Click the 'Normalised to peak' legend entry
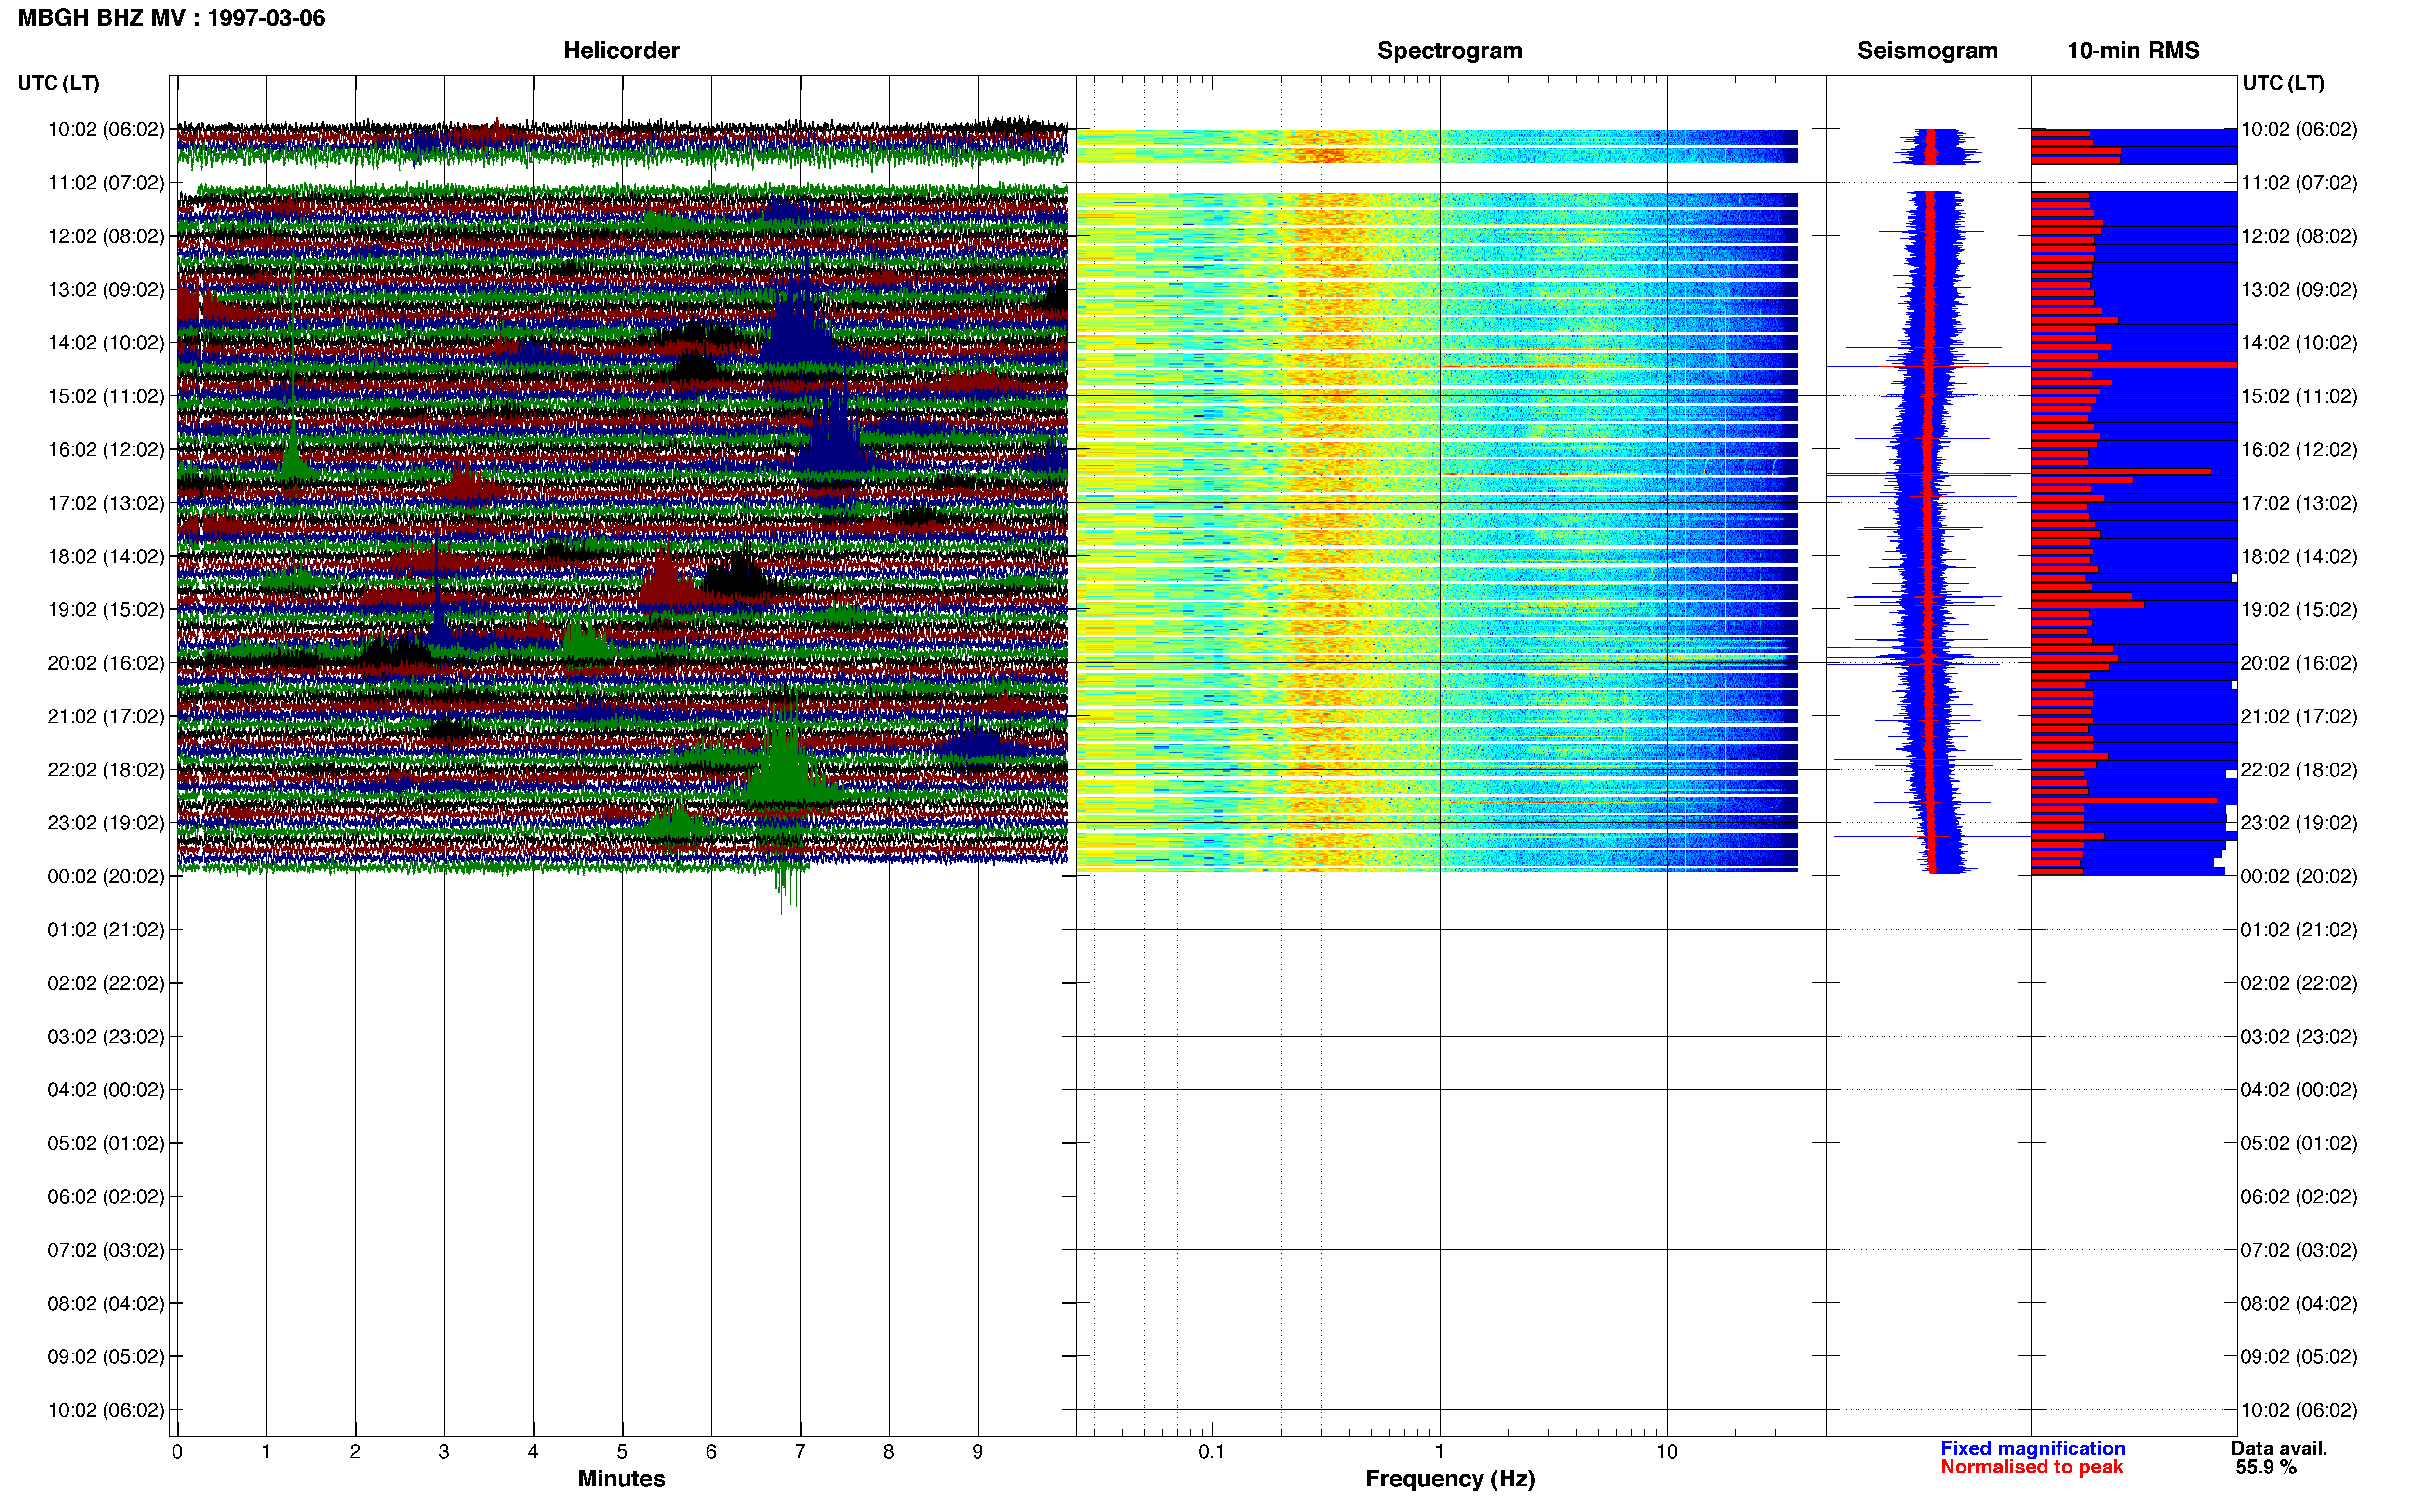Screen dimensions: 2419x1512 click(2031, 1467)
